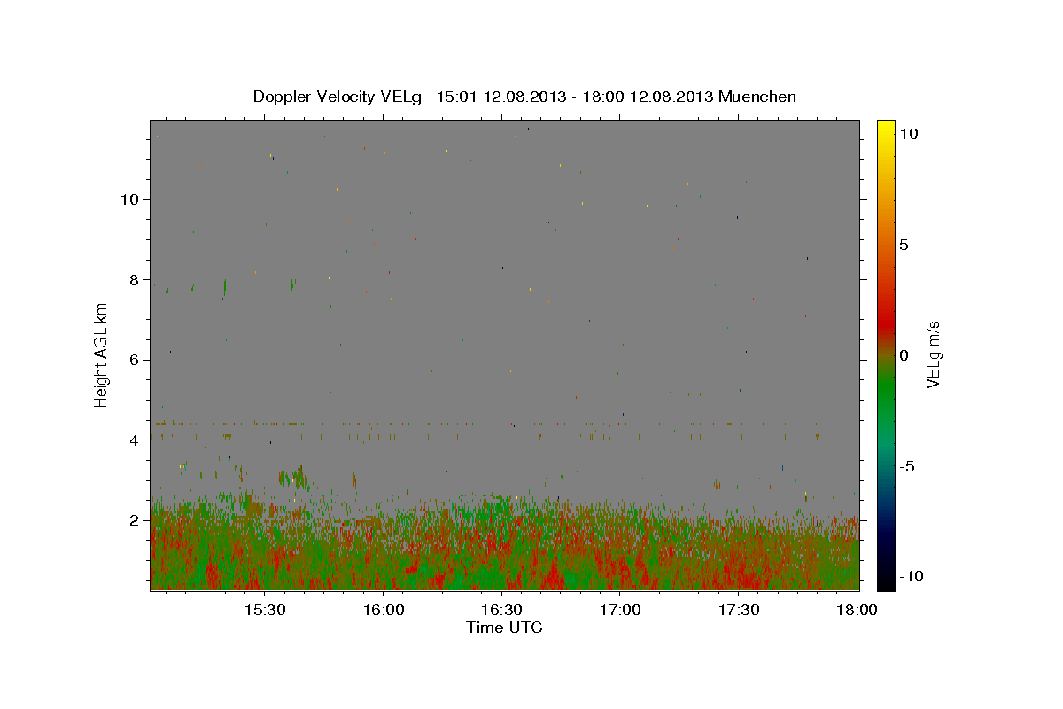Click the 17:30 time tick label
The height and width of the screenshot is (709, 1063).
coord(739,610)
